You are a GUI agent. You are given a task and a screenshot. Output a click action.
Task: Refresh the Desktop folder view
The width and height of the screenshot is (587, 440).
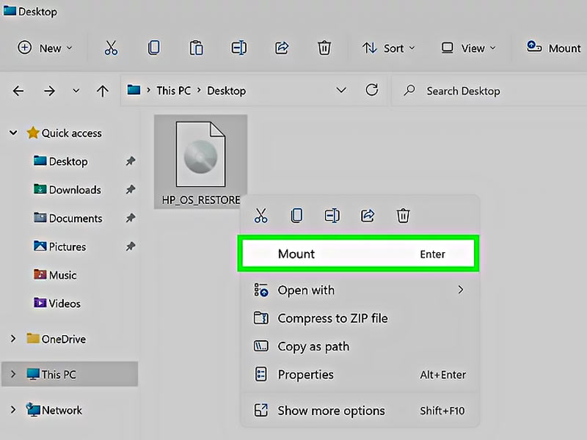pos(372,89)
